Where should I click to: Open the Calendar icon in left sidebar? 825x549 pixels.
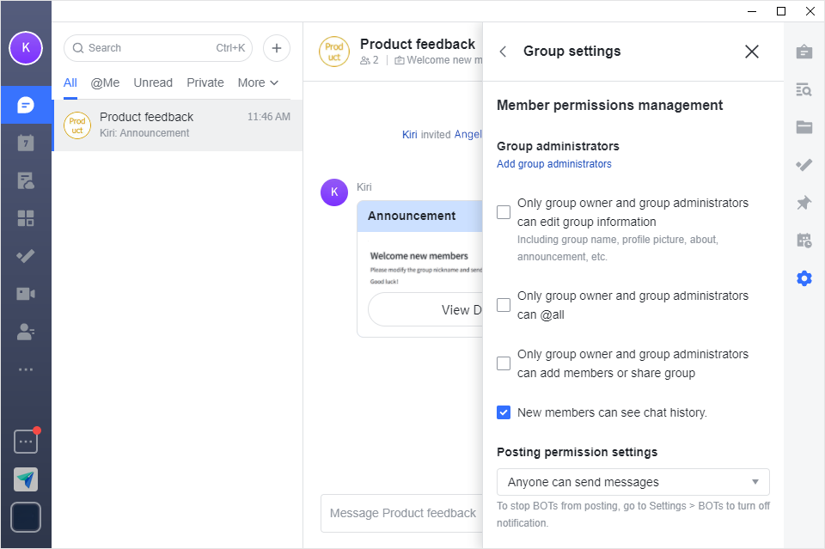tap(26, 143)
